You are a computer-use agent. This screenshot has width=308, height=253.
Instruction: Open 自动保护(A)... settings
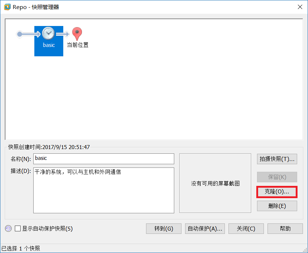tap(205, 229)
